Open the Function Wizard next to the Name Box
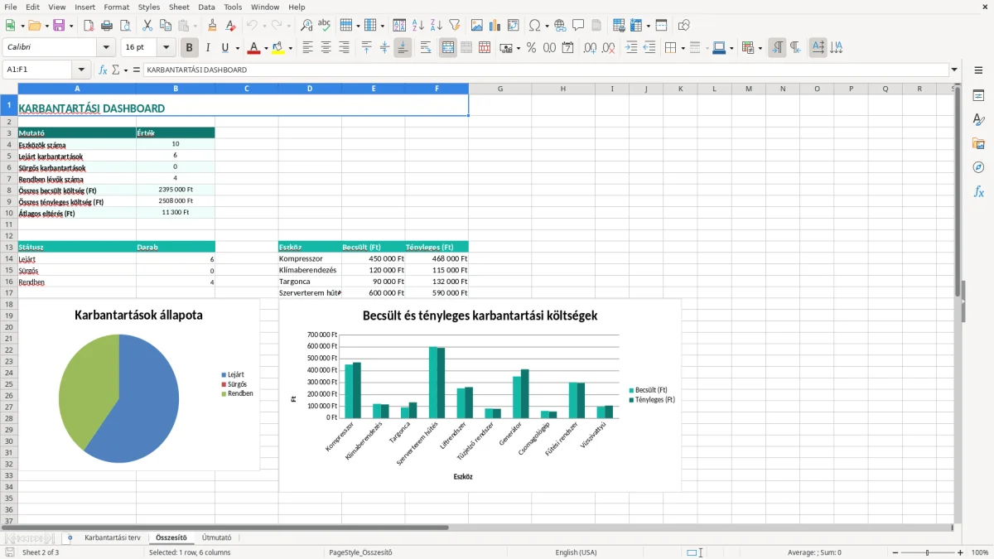This screenshot has width=994, height=559. pos(104,70)
